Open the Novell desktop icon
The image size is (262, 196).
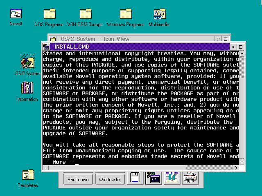coord(16,13)
